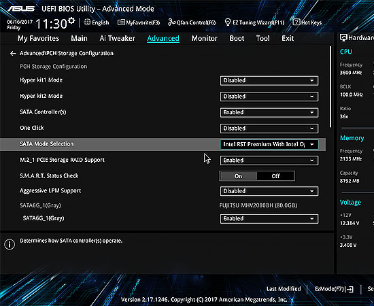
Task: Click the 12.384 V voltage reading
Action: coord(350,223)
